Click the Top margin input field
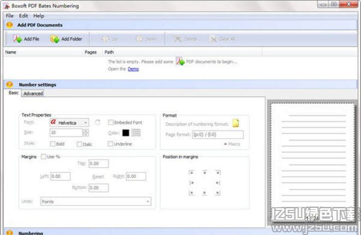This screenshot has width=361, height=235. 98,163
